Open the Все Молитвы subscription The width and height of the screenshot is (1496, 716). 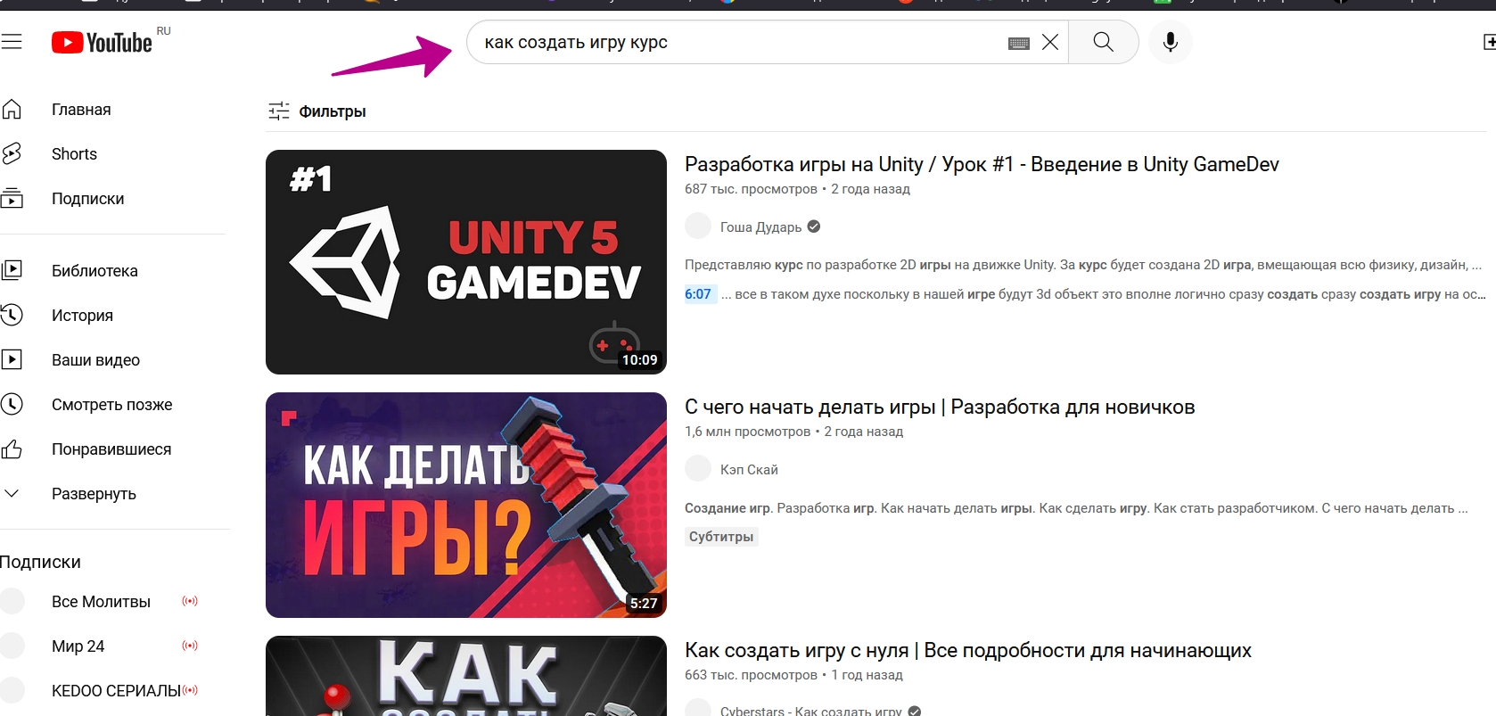(x=101, y=601)
